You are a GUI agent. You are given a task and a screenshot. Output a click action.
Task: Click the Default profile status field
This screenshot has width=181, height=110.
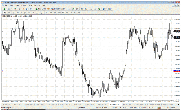82,108
